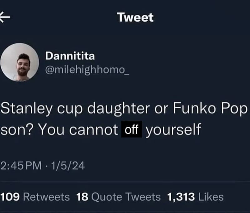
Task: Click the highlighted word "off"
Action: click(132, 129)
